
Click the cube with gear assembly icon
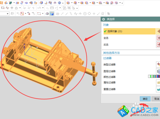coord(68,3)
